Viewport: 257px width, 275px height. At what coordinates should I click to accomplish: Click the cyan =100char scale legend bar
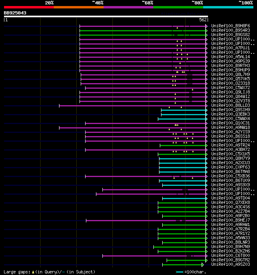coord(179,272)
